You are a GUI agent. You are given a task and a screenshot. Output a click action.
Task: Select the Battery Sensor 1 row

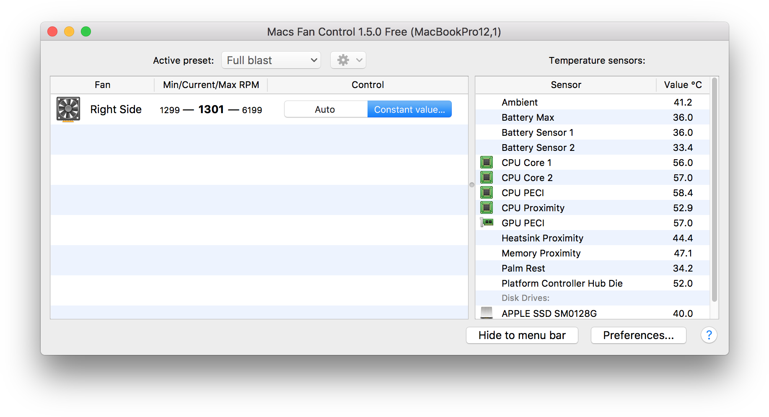[x=593, y=132]
